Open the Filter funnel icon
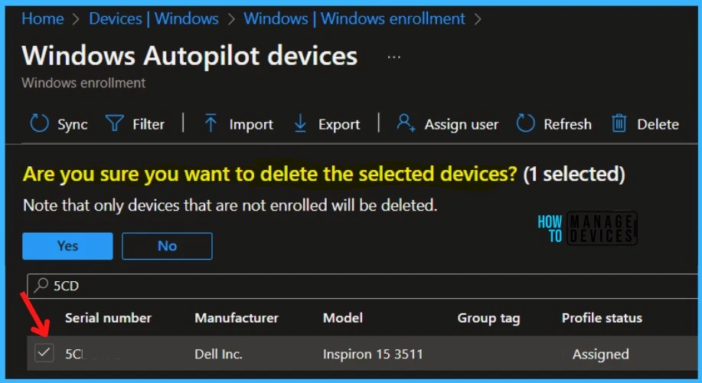This screenshot has height=383, width=702. [x=114, y=123]
